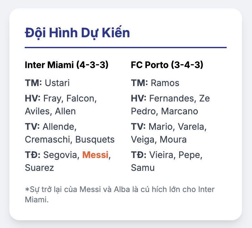Click the name Suarez

coord(39,168)
